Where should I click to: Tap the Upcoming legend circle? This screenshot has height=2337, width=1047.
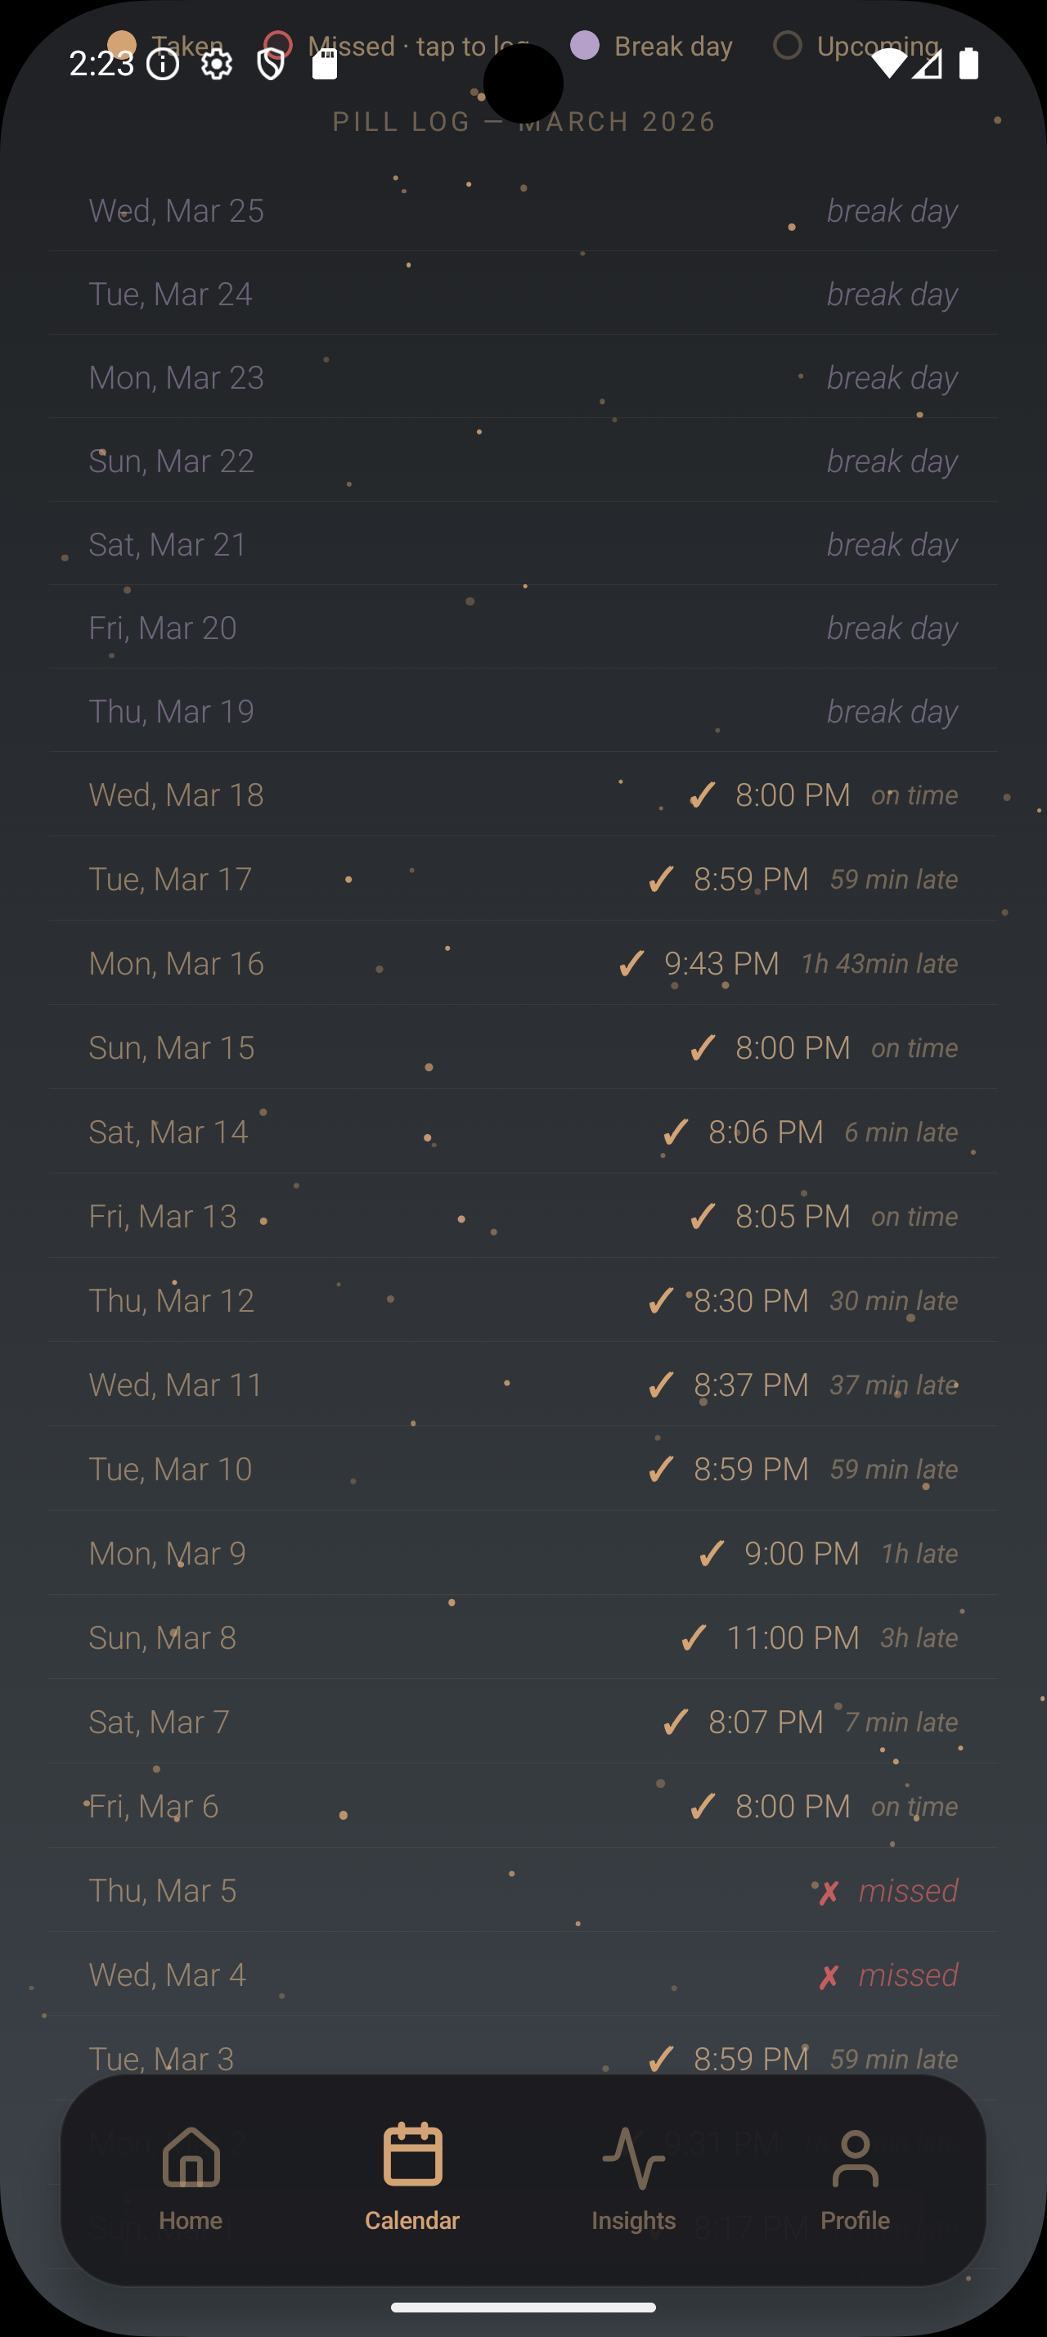[x=787, y=45]
